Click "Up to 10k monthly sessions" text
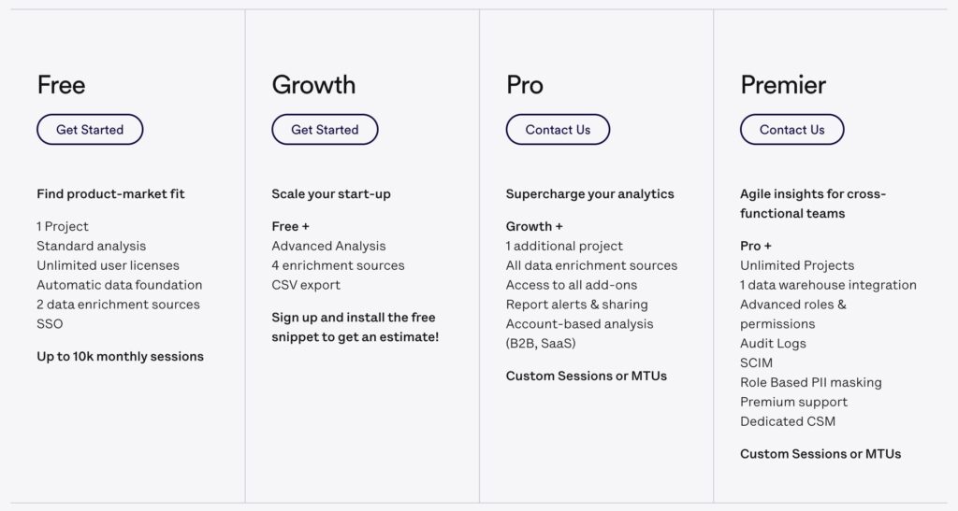 (x=120, y=356)
